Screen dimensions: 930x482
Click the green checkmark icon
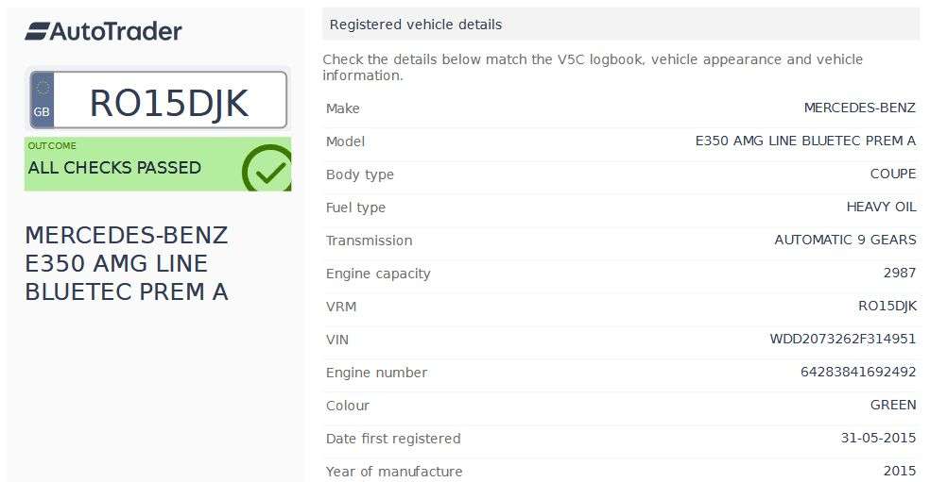[x=267, y=170]
